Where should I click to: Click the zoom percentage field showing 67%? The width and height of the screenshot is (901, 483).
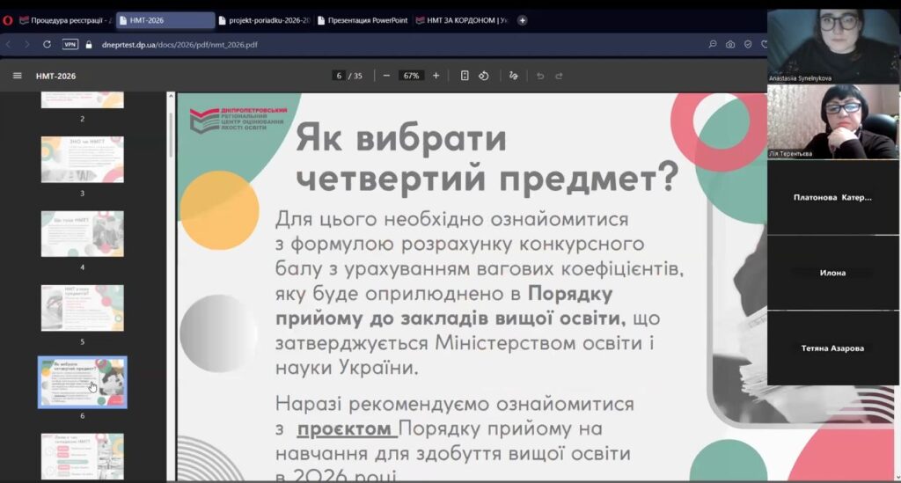click(x=410, y=76)
